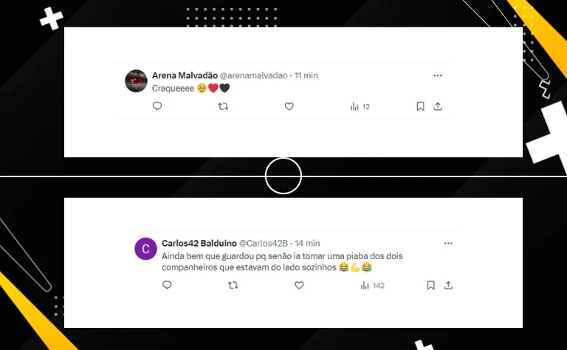Image resolution: width=567 pixels, height=350 pixels.
Task: Open more options on Arena Malvadão tweet
Action: pos(438,75)
